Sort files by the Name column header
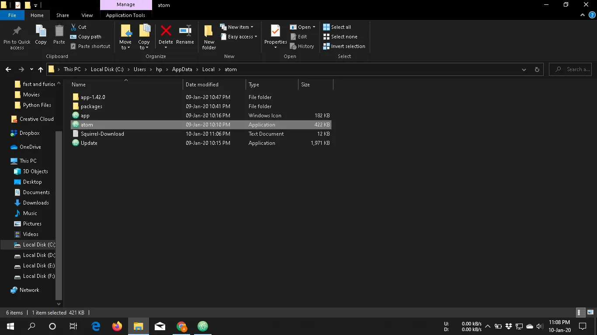Screen dimensions: 597x335 (x=126, y=85)
